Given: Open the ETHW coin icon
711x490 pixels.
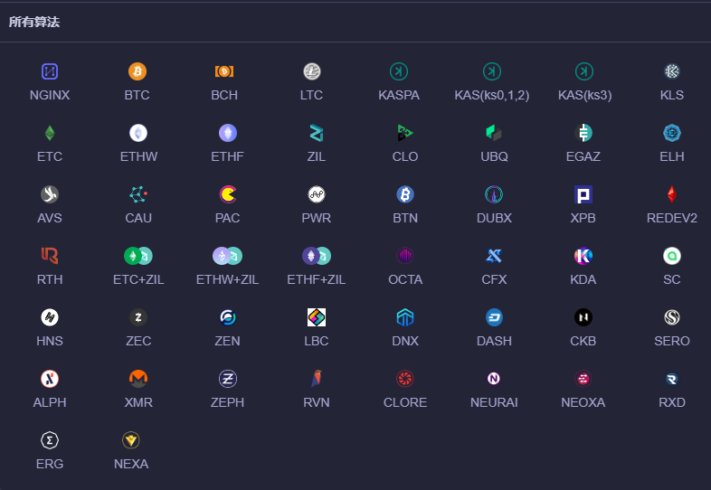Looking at the screenshot, I should tap(138, 133).
